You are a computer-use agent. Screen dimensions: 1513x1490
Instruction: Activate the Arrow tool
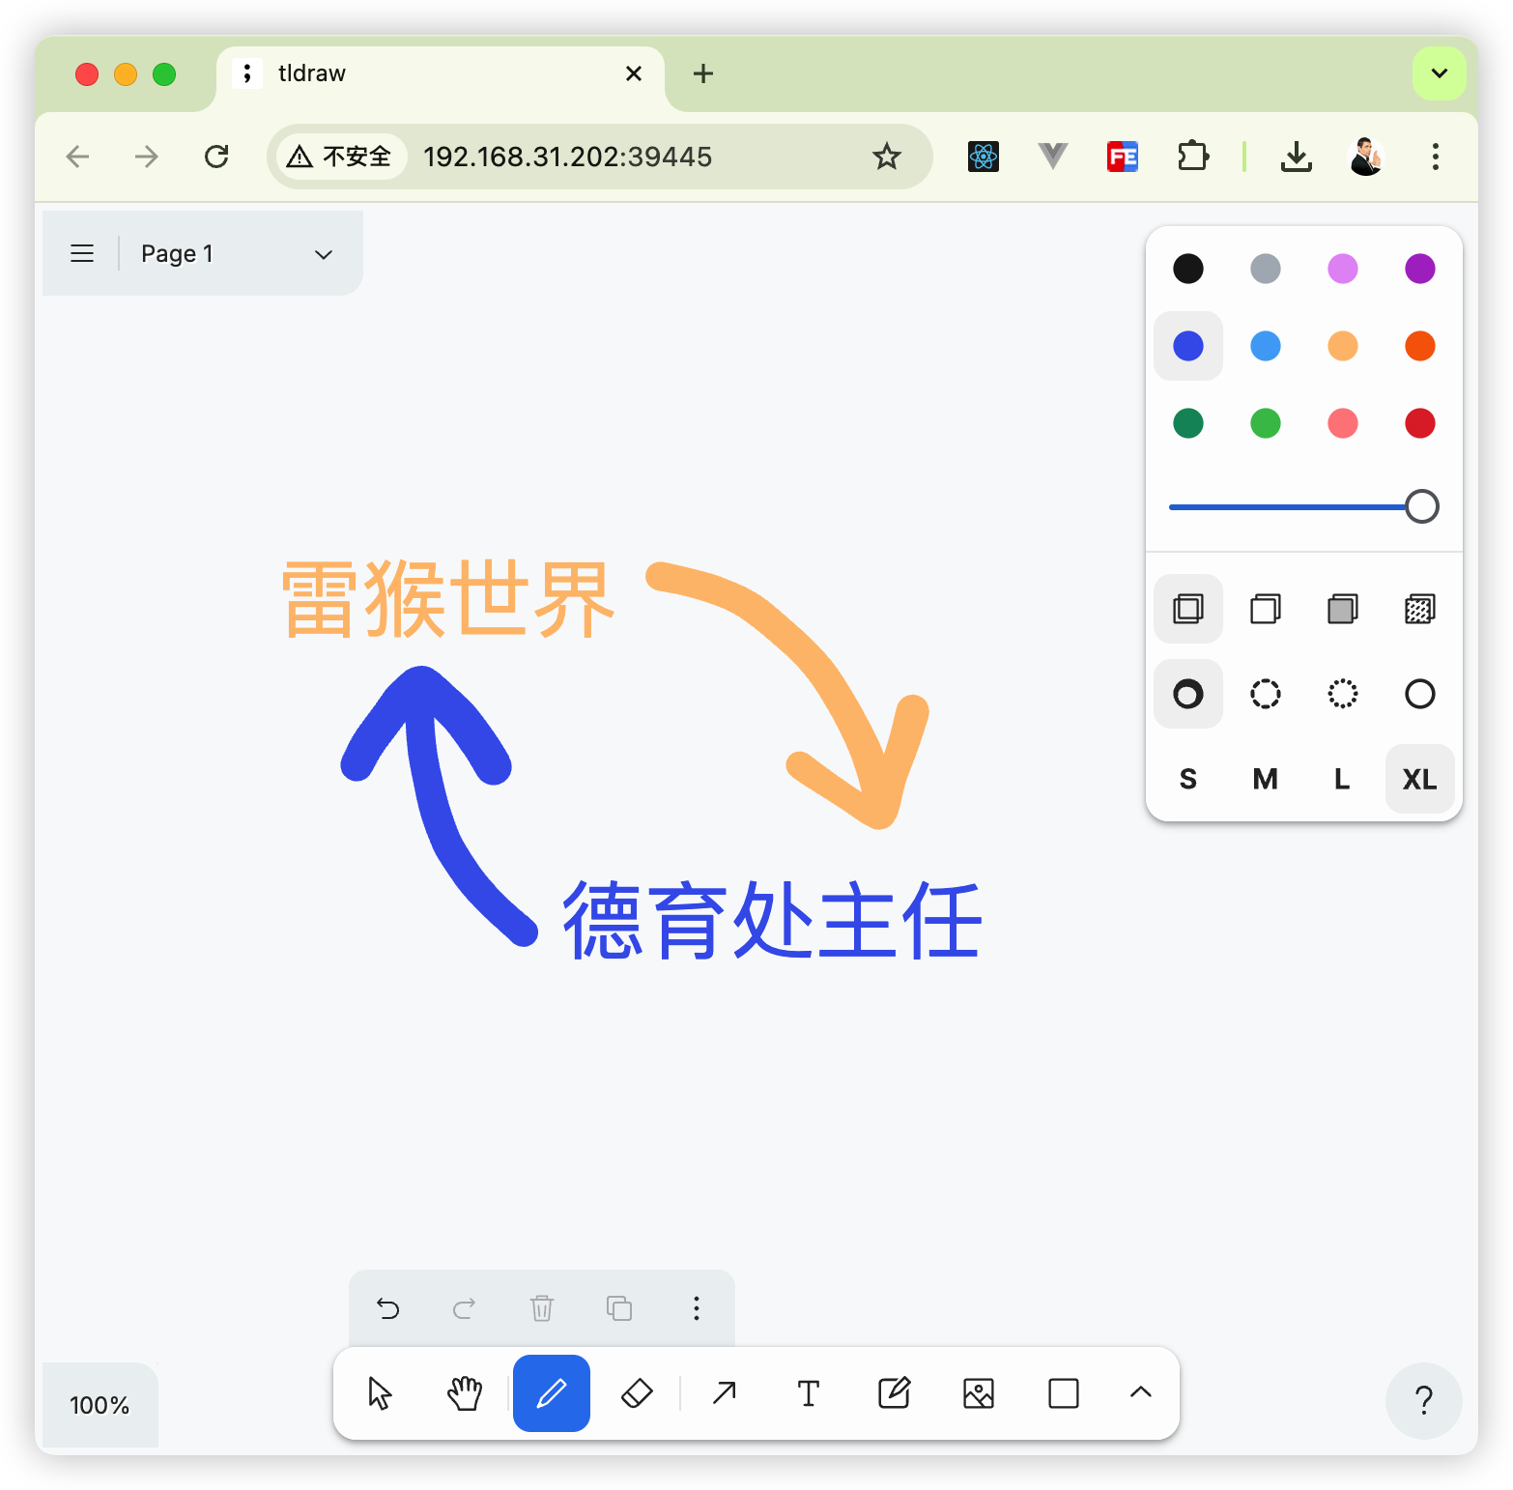[x=724, y=1393]
